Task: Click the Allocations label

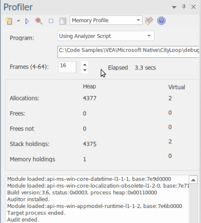Action: (24, 98)
